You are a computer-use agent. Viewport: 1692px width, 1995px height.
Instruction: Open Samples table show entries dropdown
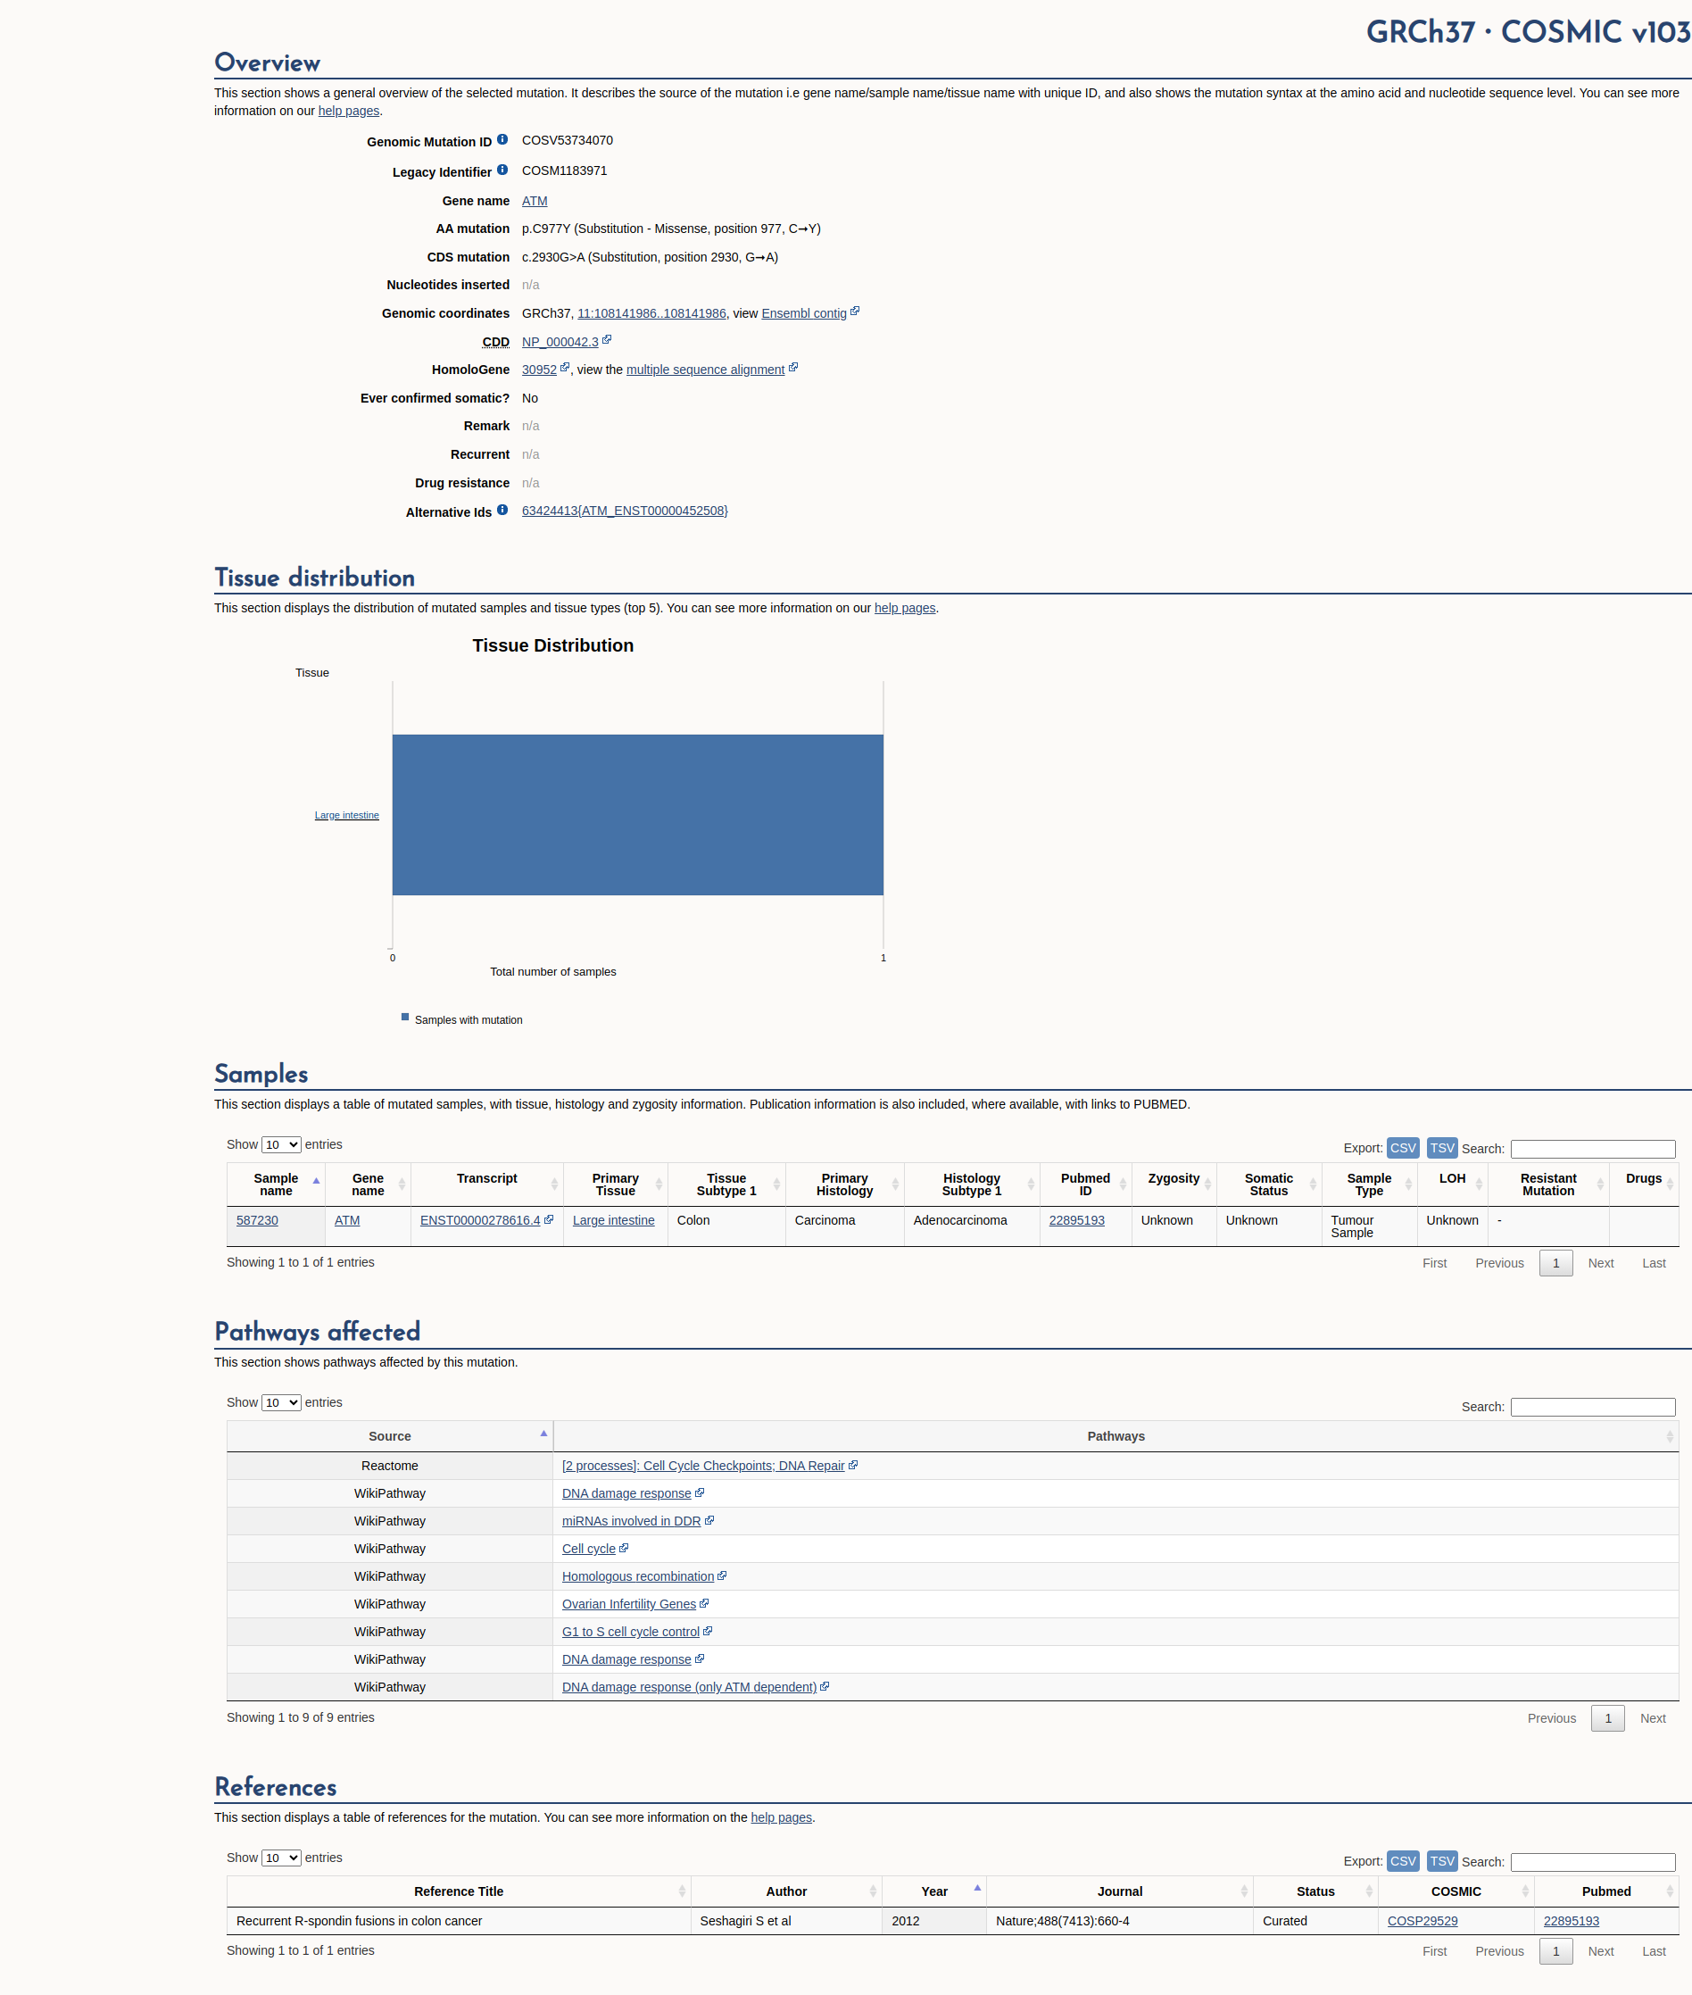coord(281,1145)
